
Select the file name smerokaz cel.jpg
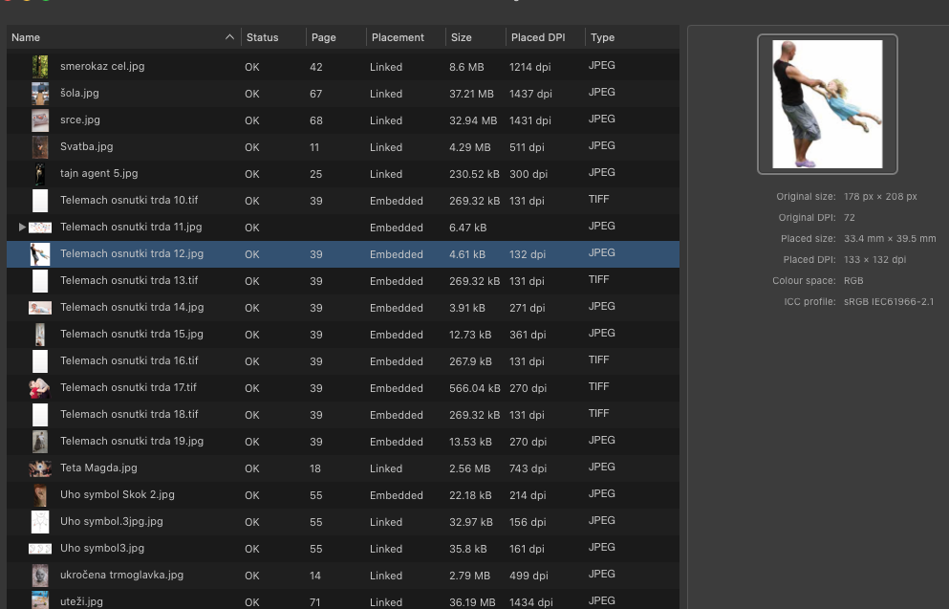pos(102,66)
